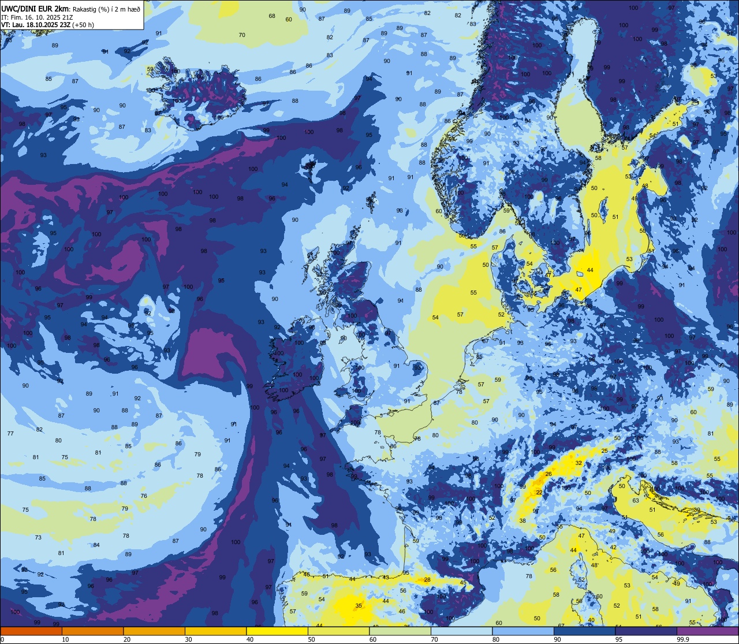Screen dimensions: 739x644
Task: Click the humidity value '28' near the Pyrenees
Action: pos(427,579)
